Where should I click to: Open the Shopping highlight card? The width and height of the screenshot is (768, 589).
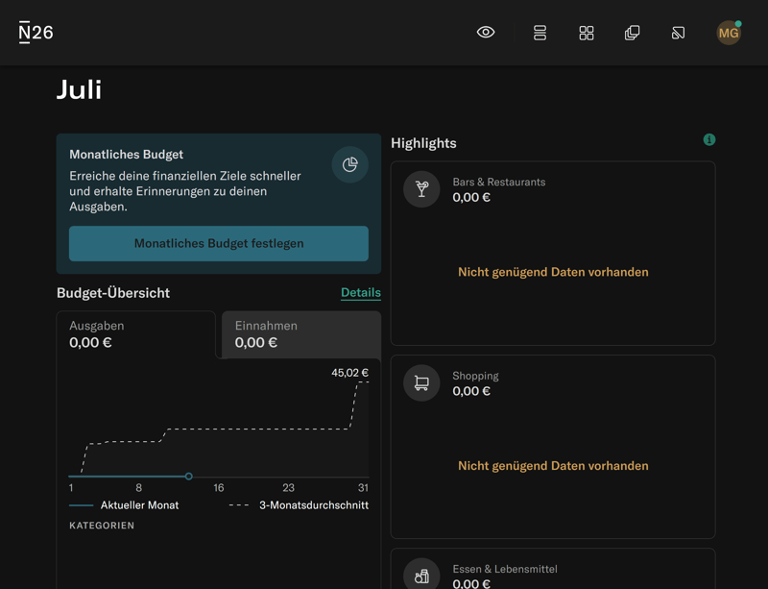coord(553,447)
